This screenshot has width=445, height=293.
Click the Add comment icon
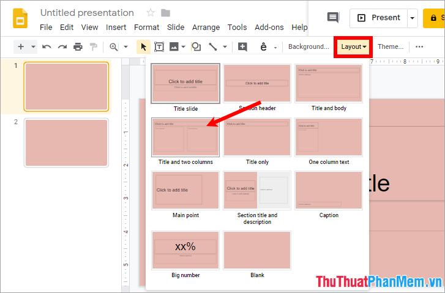[242, 47]
